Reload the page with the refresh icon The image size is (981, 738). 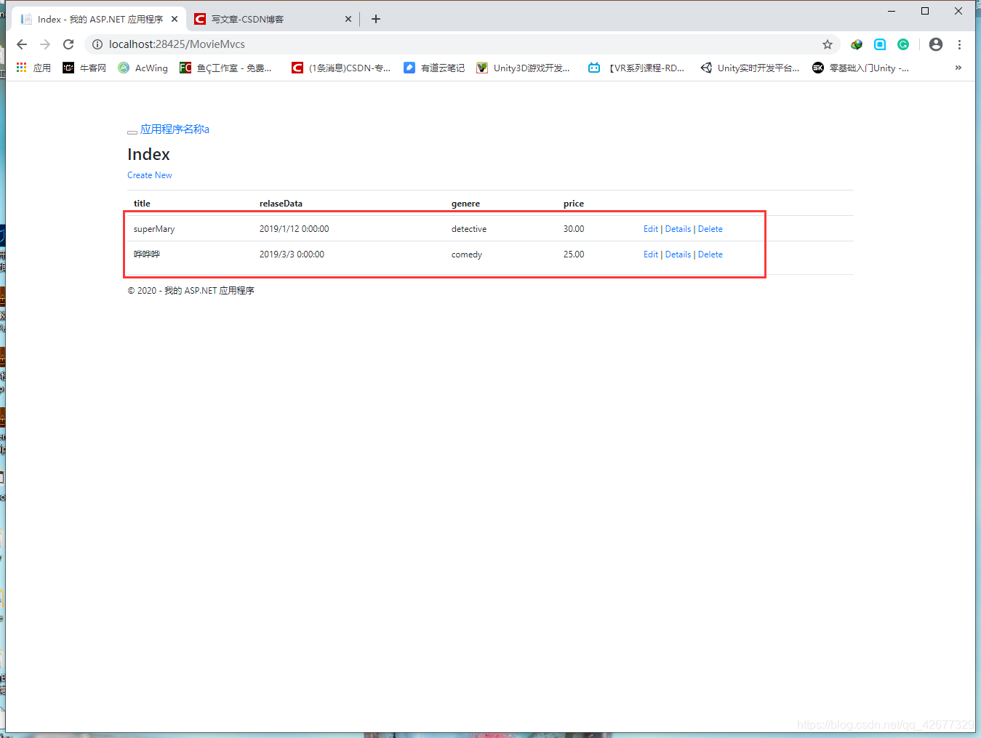68,44
